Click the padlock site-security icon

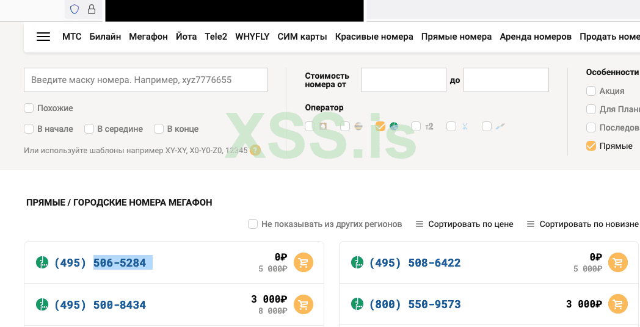click(92, 9)
